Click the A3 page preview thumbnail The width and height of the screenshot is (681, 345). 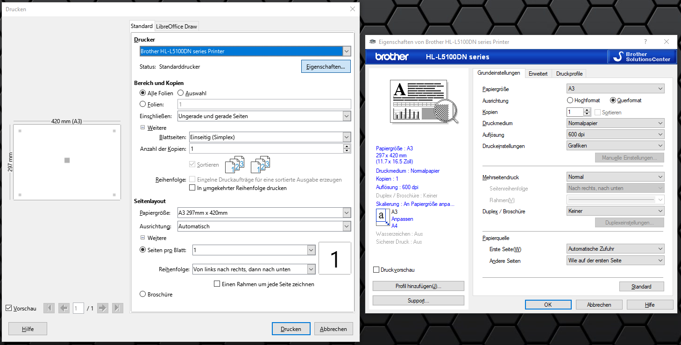pyautogui.click(x=67, y=162)
